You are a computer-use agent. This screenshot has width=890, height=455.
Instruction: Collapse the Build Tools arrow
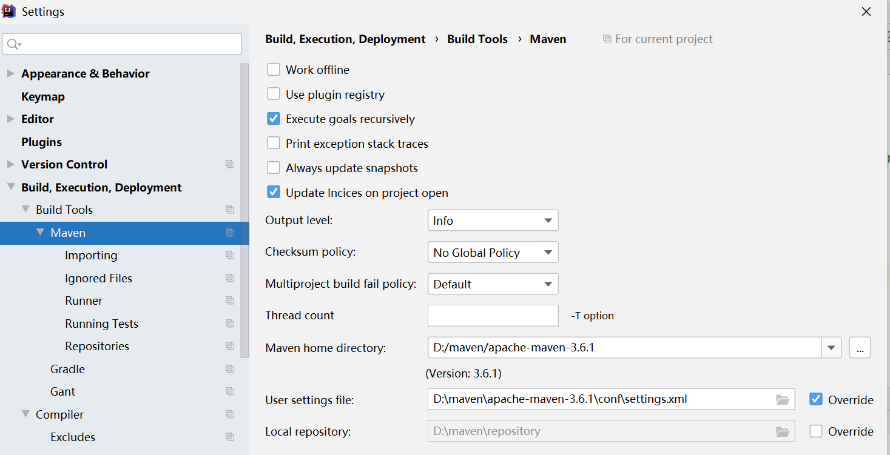click(x=25, y=210)
